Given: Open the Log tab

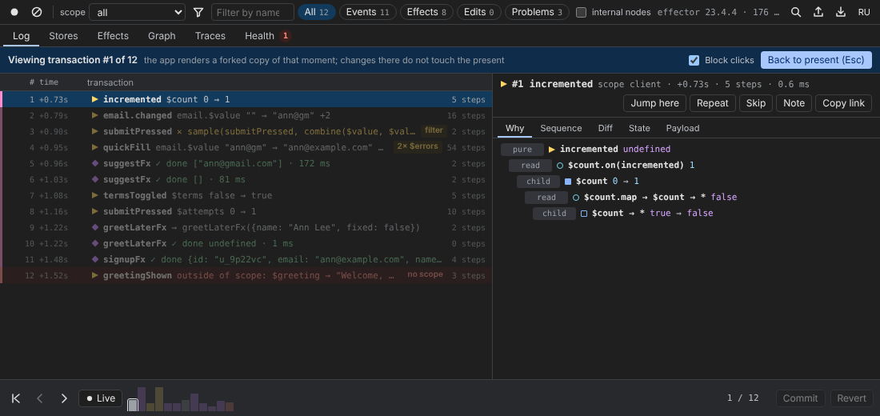Looking at the screenshot, I should 22,36.
